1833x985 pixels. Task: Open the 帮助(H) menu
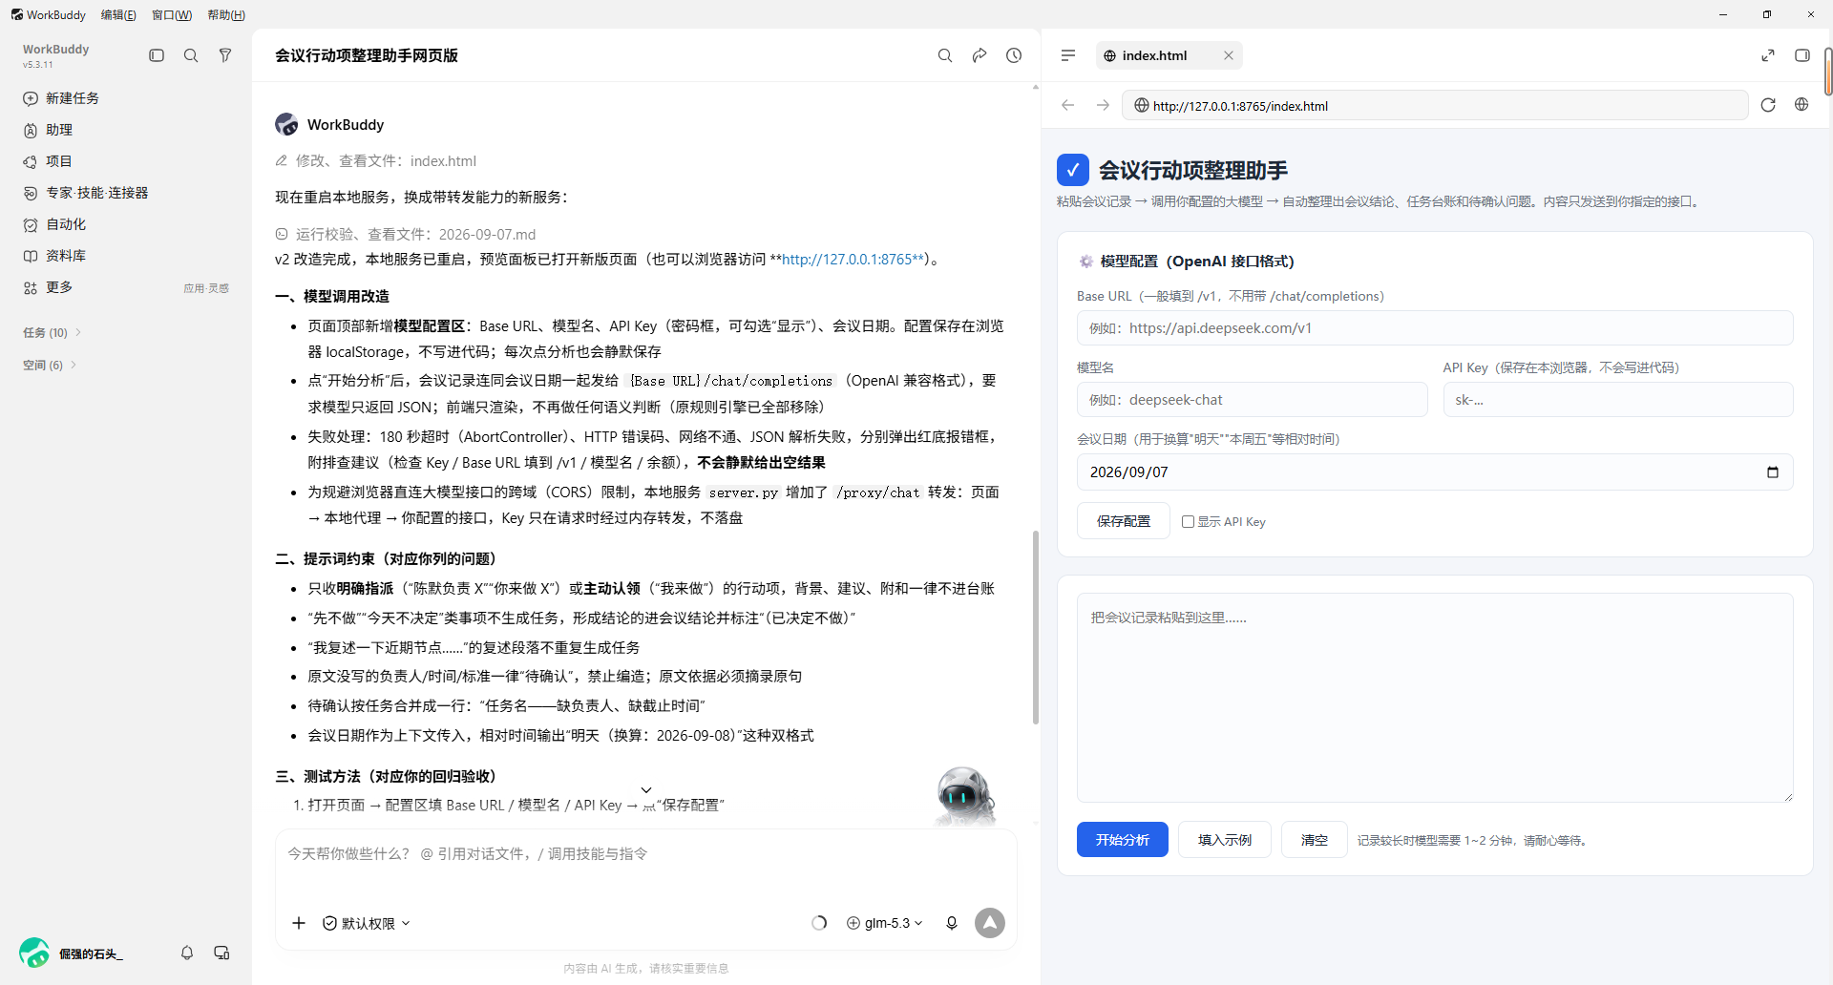(x=226, y=14)
